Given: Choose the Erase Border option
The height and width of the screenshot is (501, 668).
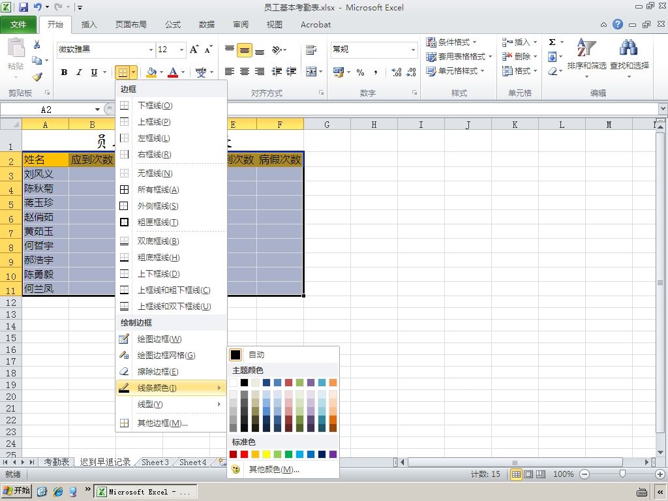Looking at the screenshot, I should [x=170, y=371].
